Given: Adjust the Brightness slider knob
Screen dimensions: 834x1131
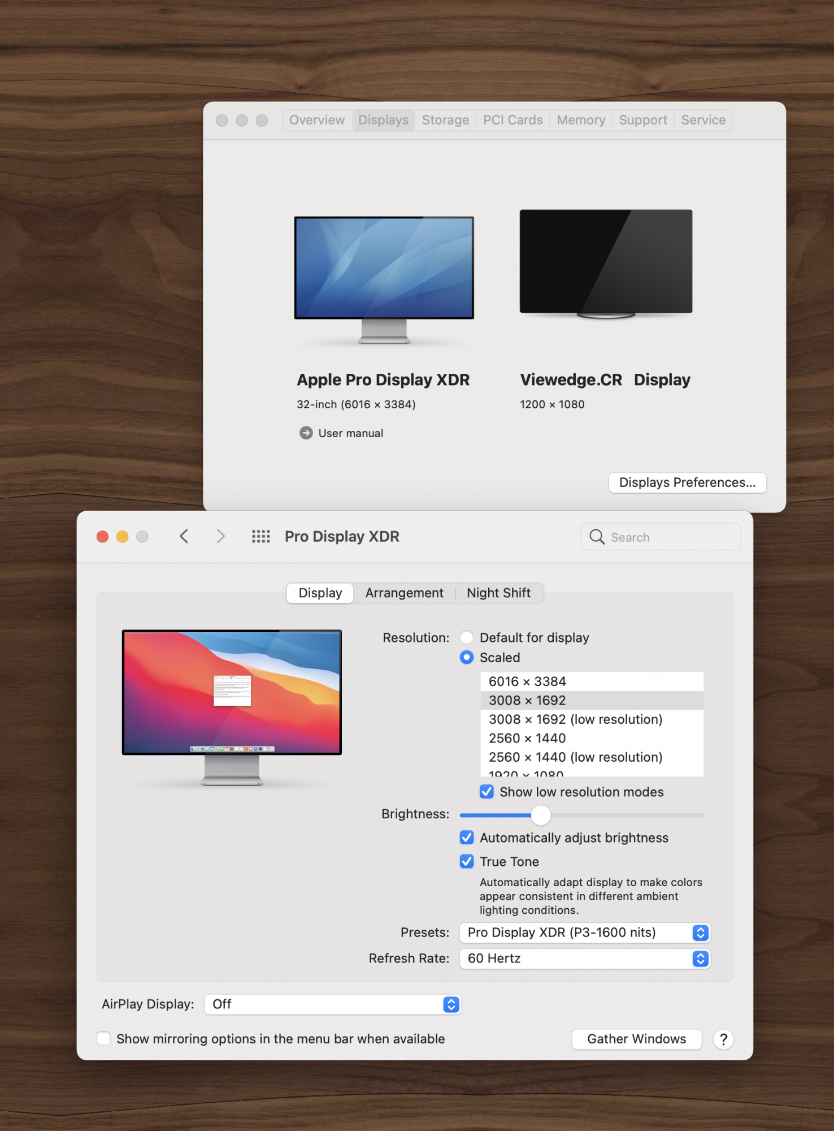Looking at the screenshot, I should (x=541, y=815).
